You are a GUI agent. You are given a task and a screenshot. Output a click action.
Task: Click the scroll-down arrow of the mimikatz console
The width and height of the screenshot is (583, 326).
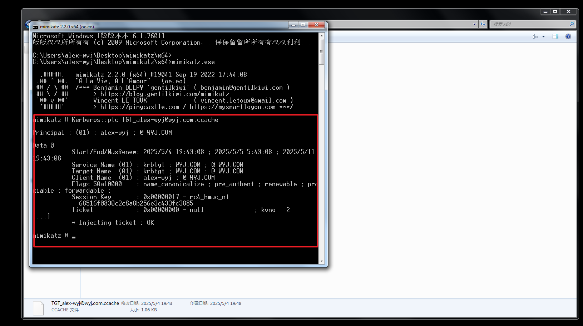click(x=322, y=261)
